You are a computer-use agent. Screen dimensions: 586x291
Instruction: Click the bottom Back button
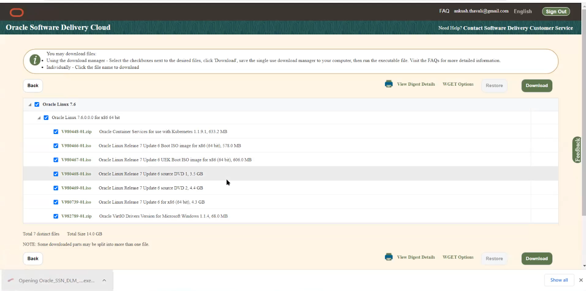[33, 259]
